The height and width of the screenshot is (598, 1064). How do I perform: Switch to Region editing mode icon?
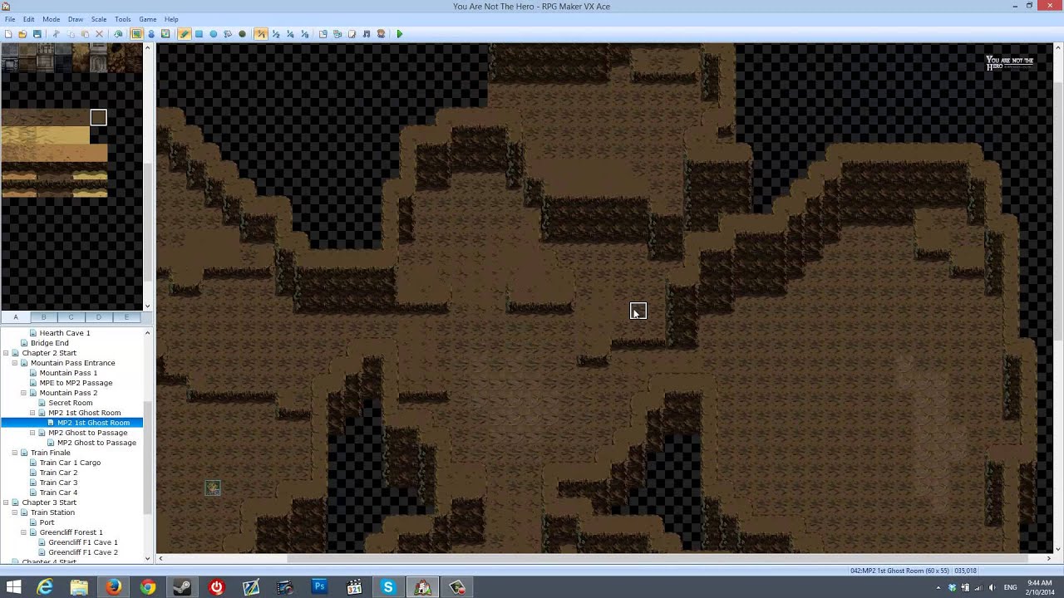pos(165,34)
